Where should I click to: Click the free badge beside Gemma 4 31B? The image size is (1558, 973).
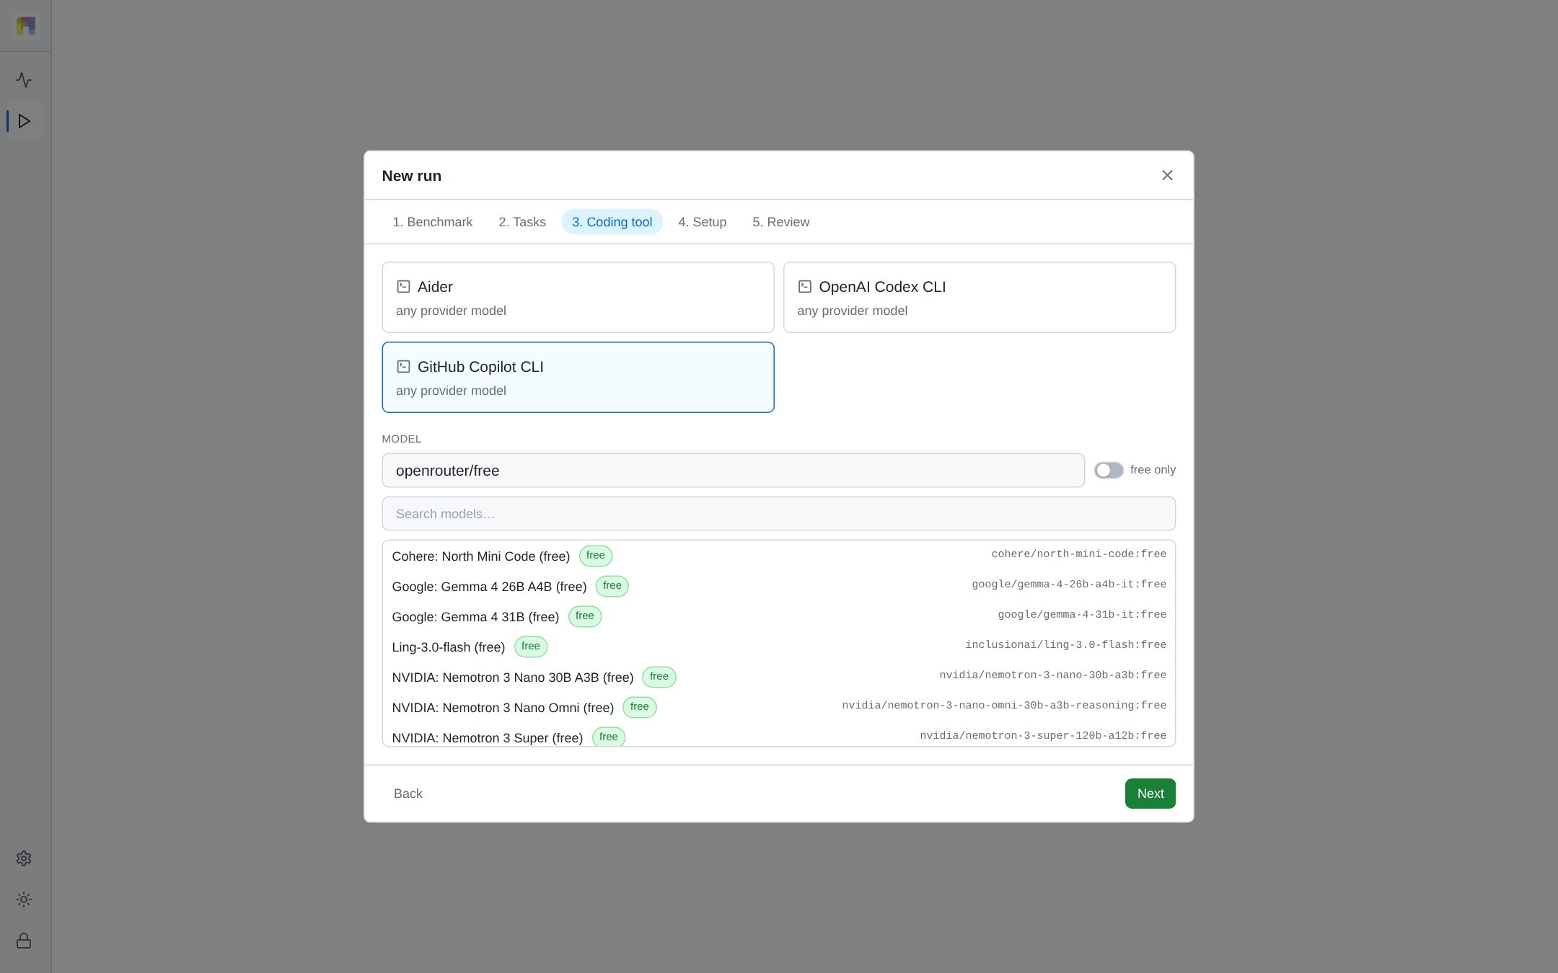[585, 616]
